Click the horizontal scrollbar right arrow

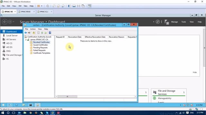[135, 96]
